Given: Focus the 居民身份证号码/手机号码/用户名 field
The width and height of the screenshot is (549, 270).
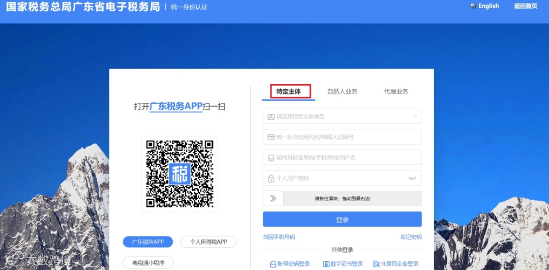Looking at the screenshot, I should click(x=342, y=157).
